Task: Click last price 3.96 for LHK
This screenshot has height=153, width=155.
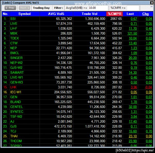Action: coord(134,87)
